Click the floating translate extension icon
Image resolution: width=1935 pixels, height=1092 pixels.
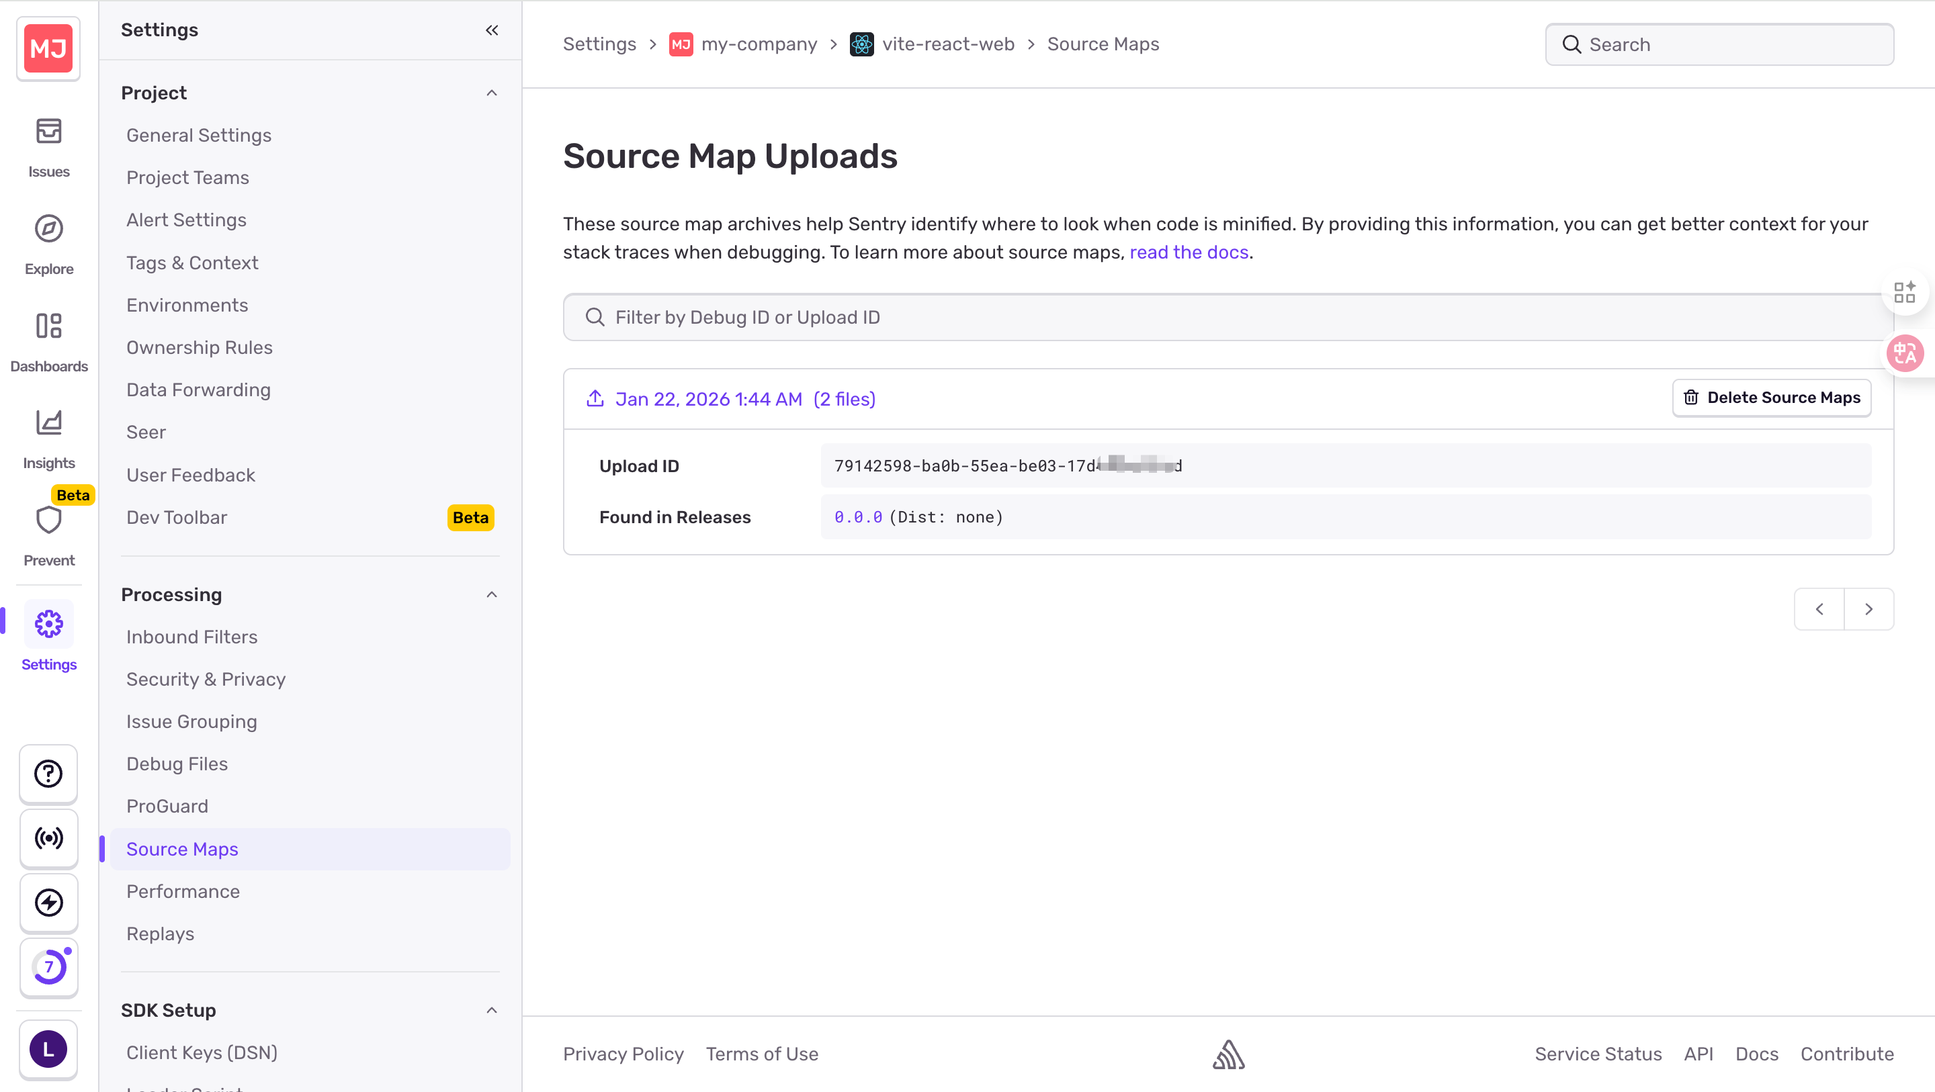[1905, 353]
